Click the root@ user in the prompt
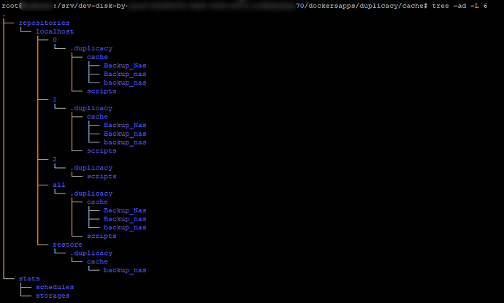504x303 pixels. tap(13, 6)
